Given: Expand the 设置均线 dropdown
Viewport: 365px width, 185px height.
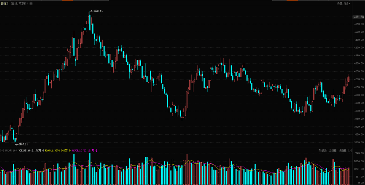Looking at the screenshot, I should pos(344,4).
